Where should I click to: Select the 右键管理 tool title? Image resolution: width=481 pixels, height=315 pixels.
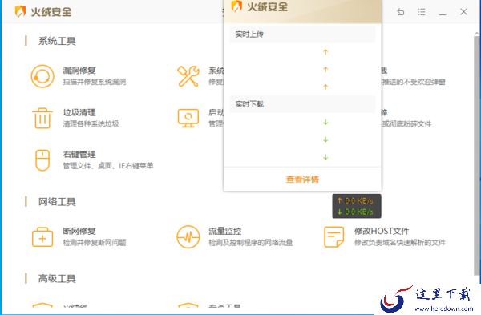point(79,154)
